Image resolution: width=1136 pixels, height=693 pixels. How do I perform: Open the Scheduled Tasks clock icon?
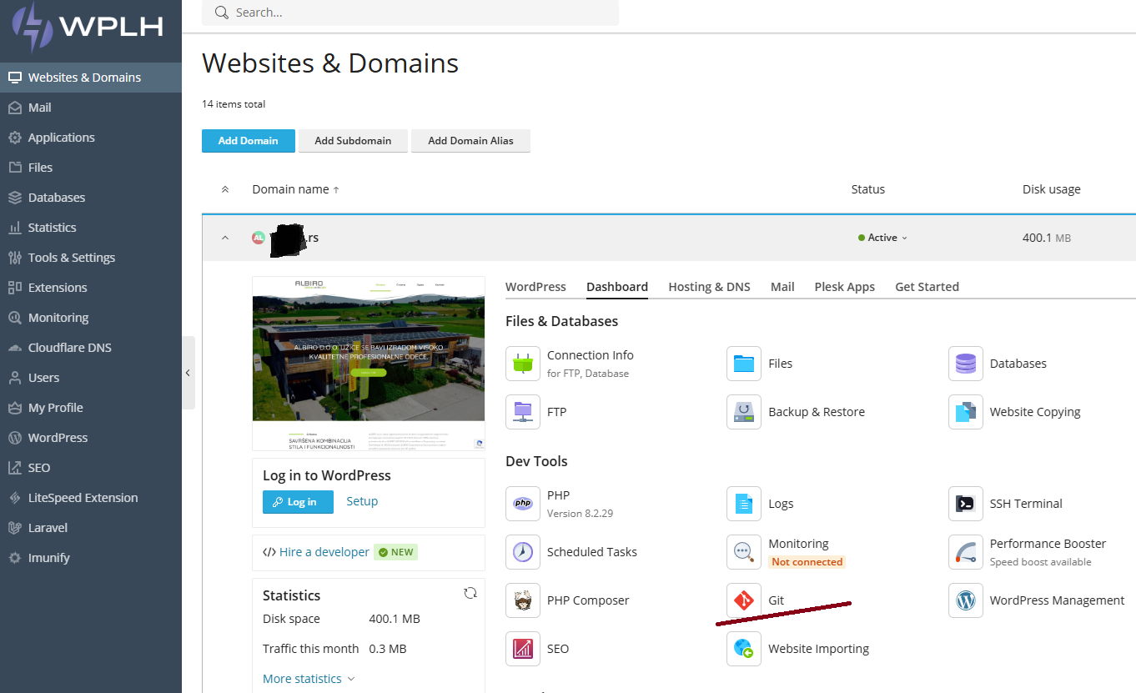(x=523, y=552)
